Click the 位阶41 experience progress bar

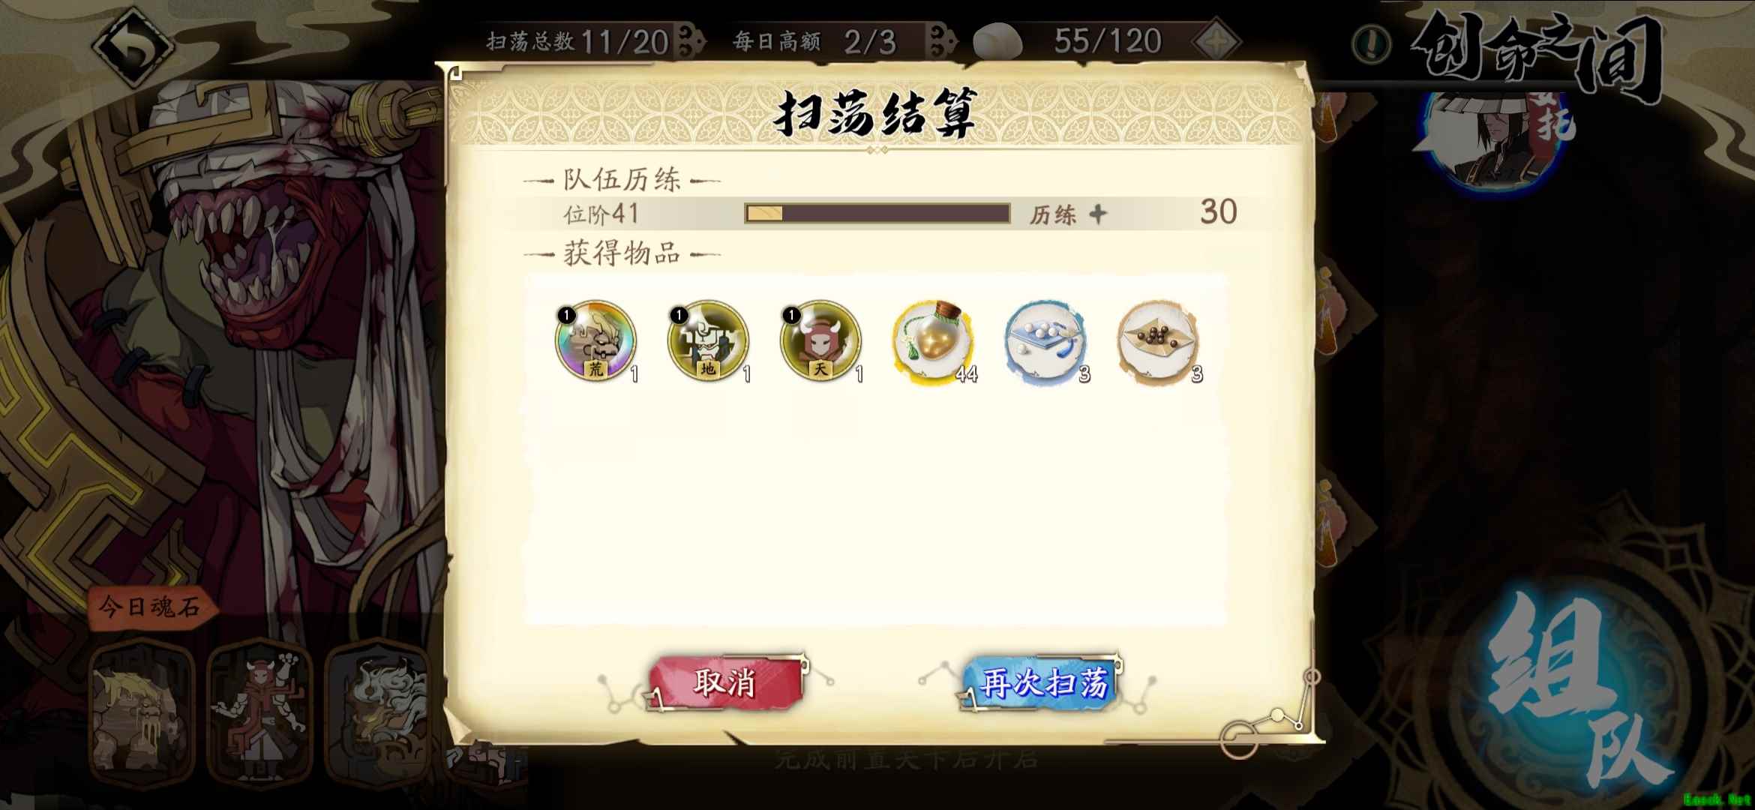[x=877, y=214]
